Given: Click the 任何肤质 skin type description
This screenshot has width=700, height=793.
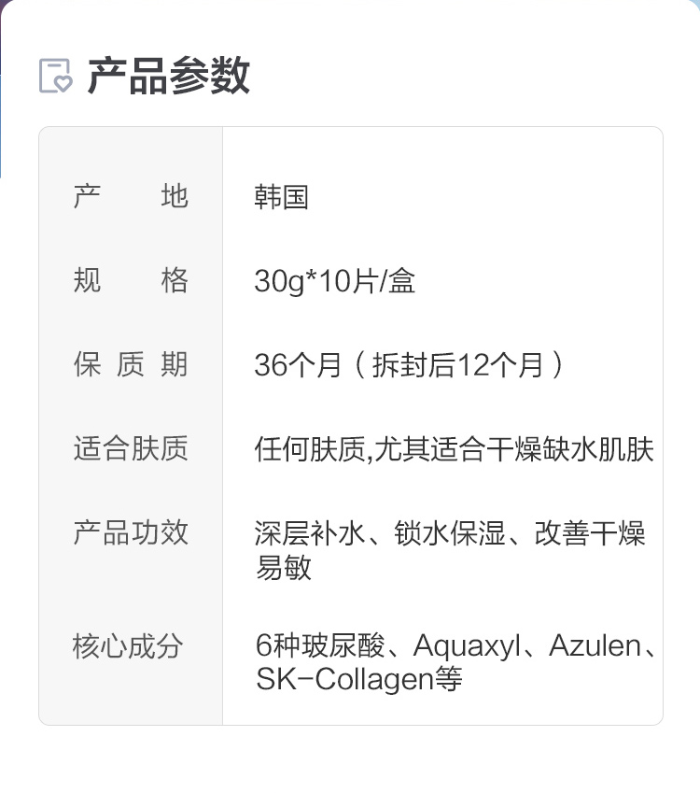Looking at the screenshot, I should coord(310,450).
